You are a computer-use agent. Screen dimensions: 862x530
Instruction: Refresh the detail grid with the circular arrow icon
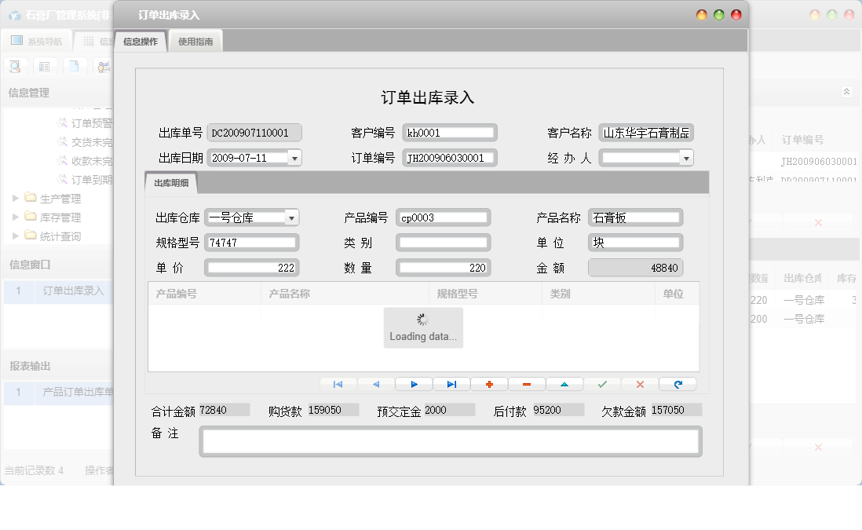coord(677,384)
